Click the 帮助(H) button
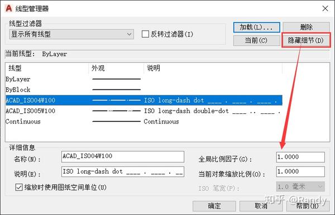 click(x=308, y=206)
